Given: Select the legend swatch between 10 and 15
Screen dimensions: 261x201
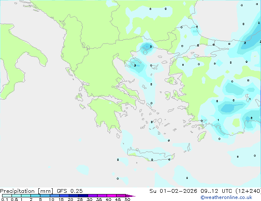Looking at the screenshot, I should pos(54,196).
